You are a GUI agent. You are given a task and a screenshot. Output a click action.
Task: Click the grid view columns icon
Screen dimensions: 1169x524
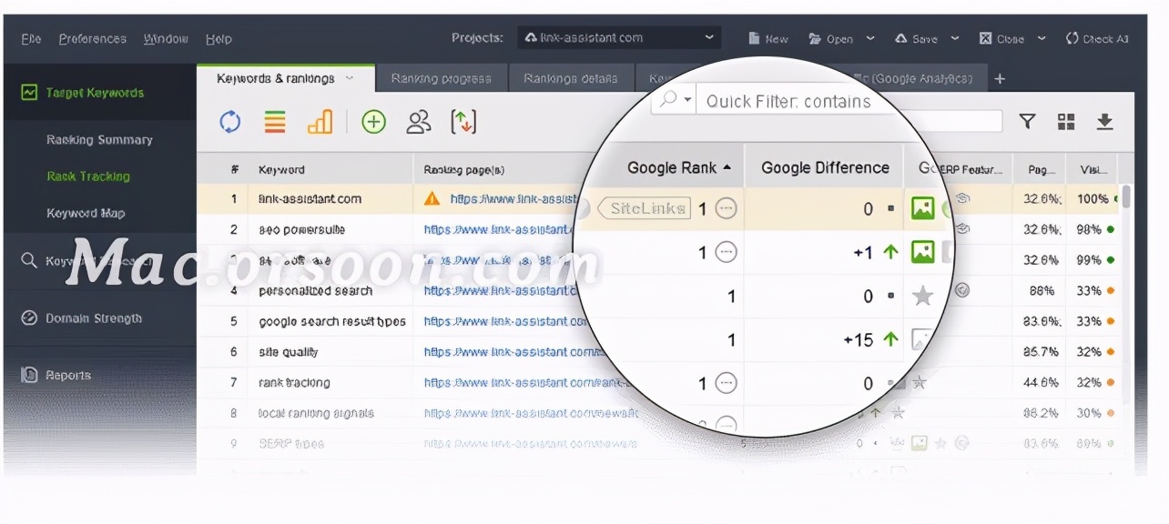click(x=1066, y=122)
